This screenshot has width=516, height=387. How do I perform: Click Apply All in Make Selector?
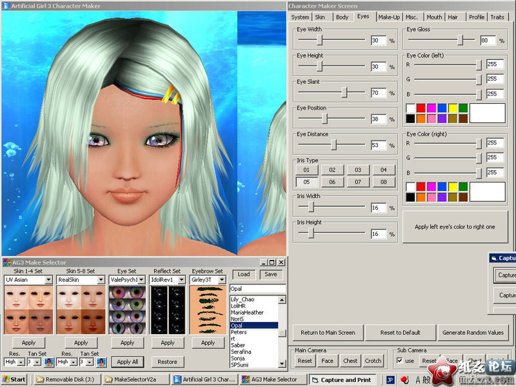coord(128,362)
